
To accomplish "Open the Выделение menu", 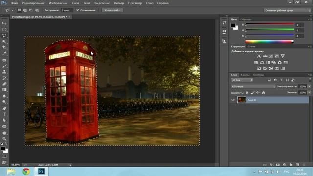I will coord(102,3).
